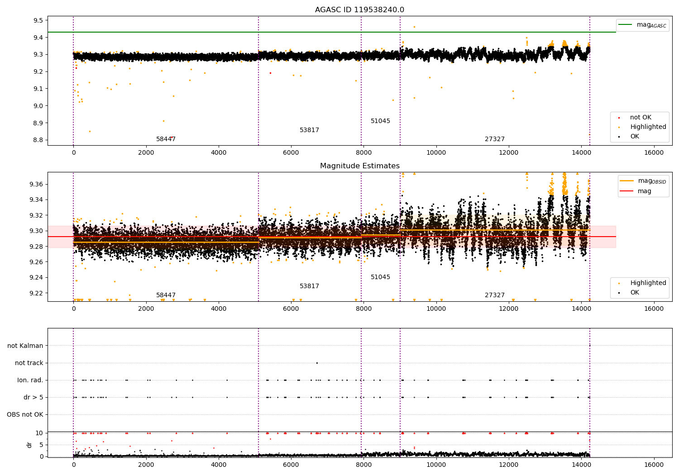This screenshot has height=475, width=679.
Task: Select the 8000 x-tick under the top panel
Action: coord(363,153)
